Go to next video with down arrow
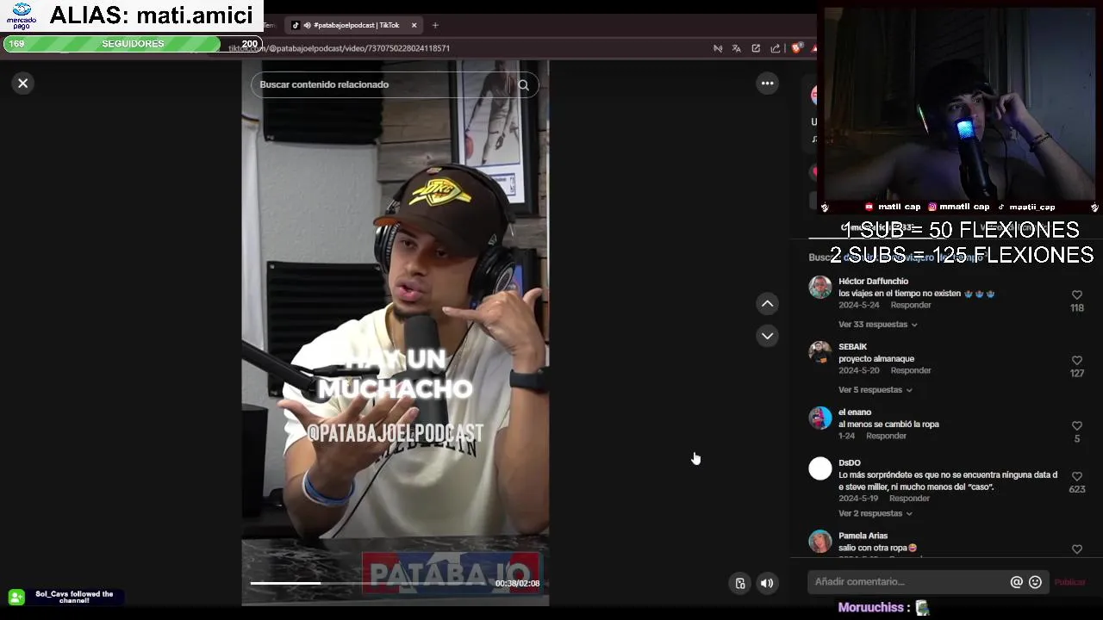 coord(767,336)
